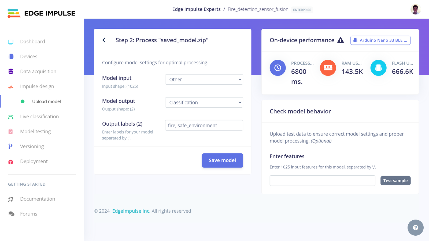The image size is (429, 241).
Task: Click the Output labels text field
Action: pos(204,125)
